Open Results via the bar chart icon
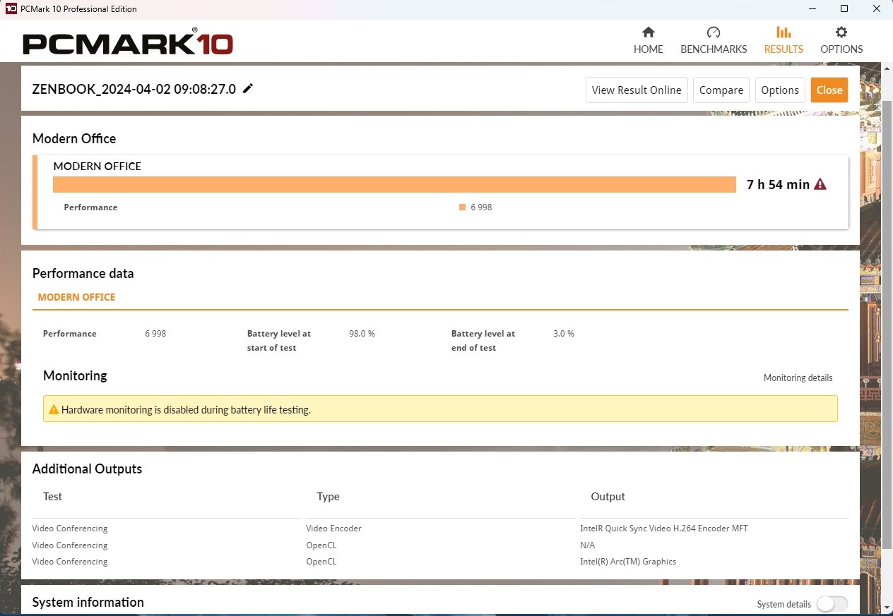This screenshot has height=616, width=893. [x=783, y=32]
